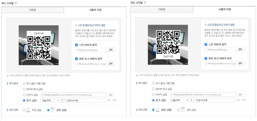Viewport: 257px width, 121px height.
Task: Click font help ? button, right panel
Action: click(x=191, y=100)
